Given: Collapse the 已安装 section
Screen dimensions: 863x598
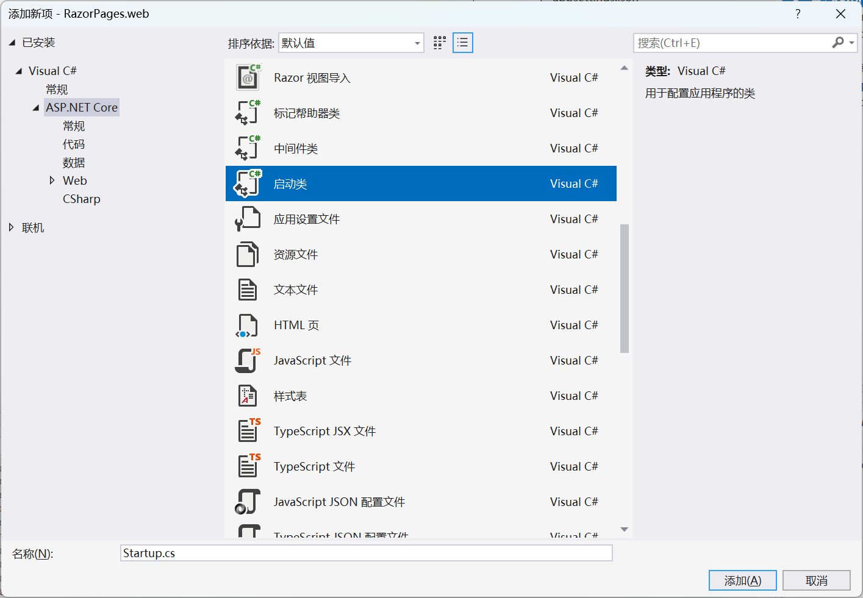Looking at the screenshot, I should pos(12,43).
